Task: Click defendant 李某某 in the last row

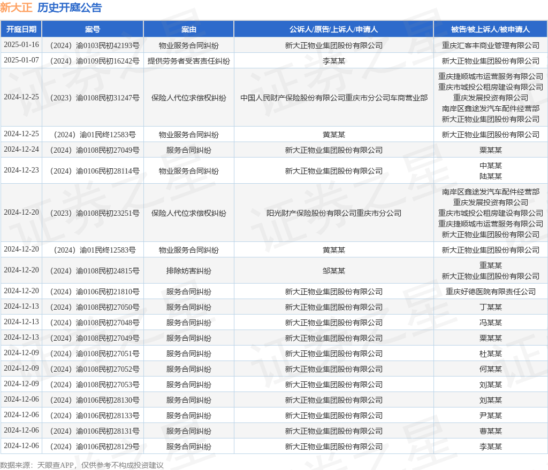Action: 490,446
